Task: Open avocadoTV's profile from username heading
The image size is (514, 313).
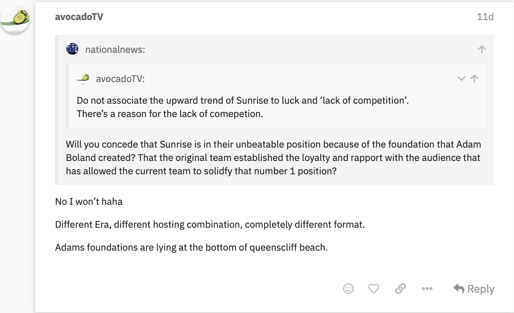Action: (x=79, y=17)
